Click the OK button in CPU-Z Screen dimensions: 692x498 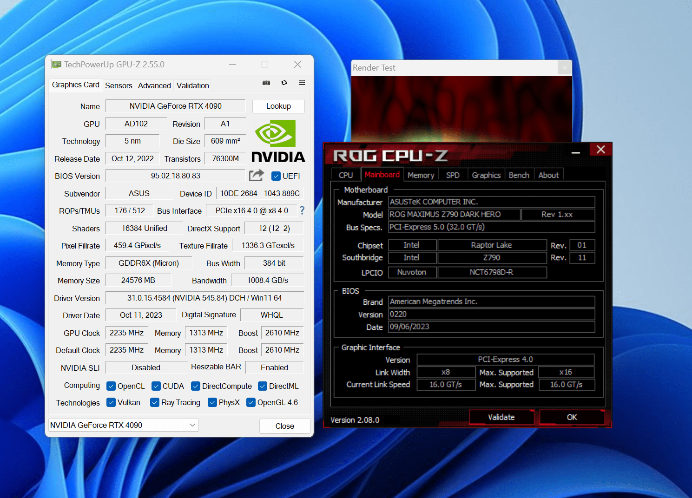point(572,417)
